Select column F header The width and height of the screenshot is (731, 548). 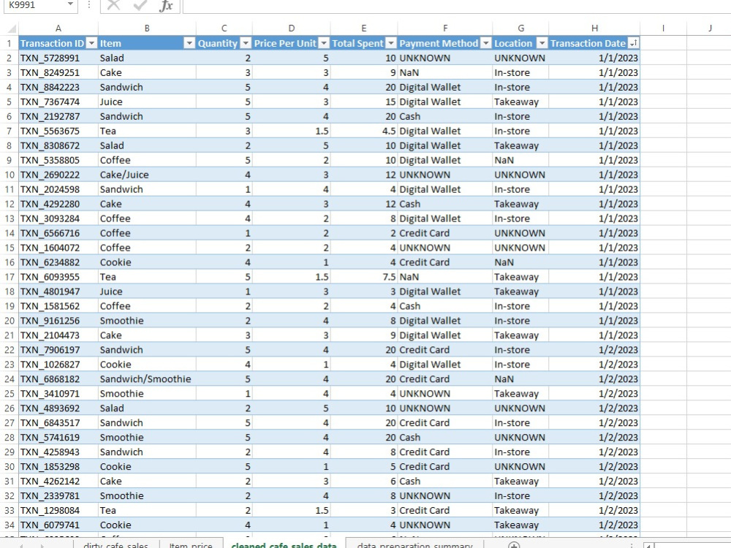click(445, 28)
